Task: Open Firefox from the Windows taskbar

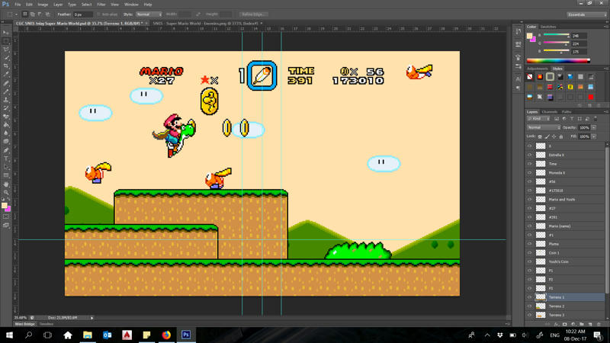Action: click(166, 335)
